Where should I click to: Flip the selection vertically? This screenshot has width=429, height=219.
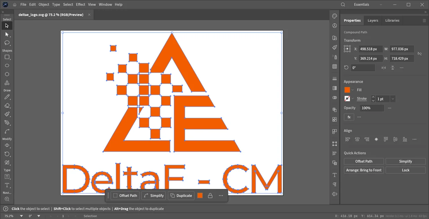[x=393, y=68]
